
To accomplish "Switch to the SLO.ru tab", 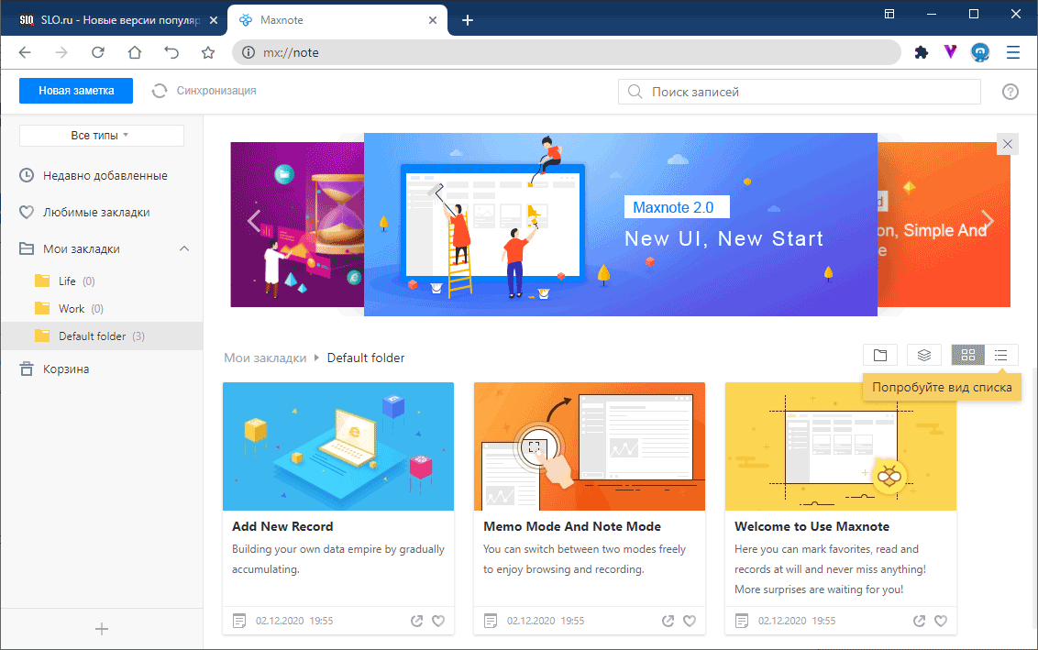I will (113, 20).
